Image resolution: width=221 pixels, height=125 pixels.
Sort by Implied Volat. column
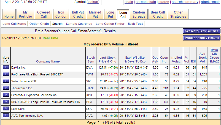[176, 59]
